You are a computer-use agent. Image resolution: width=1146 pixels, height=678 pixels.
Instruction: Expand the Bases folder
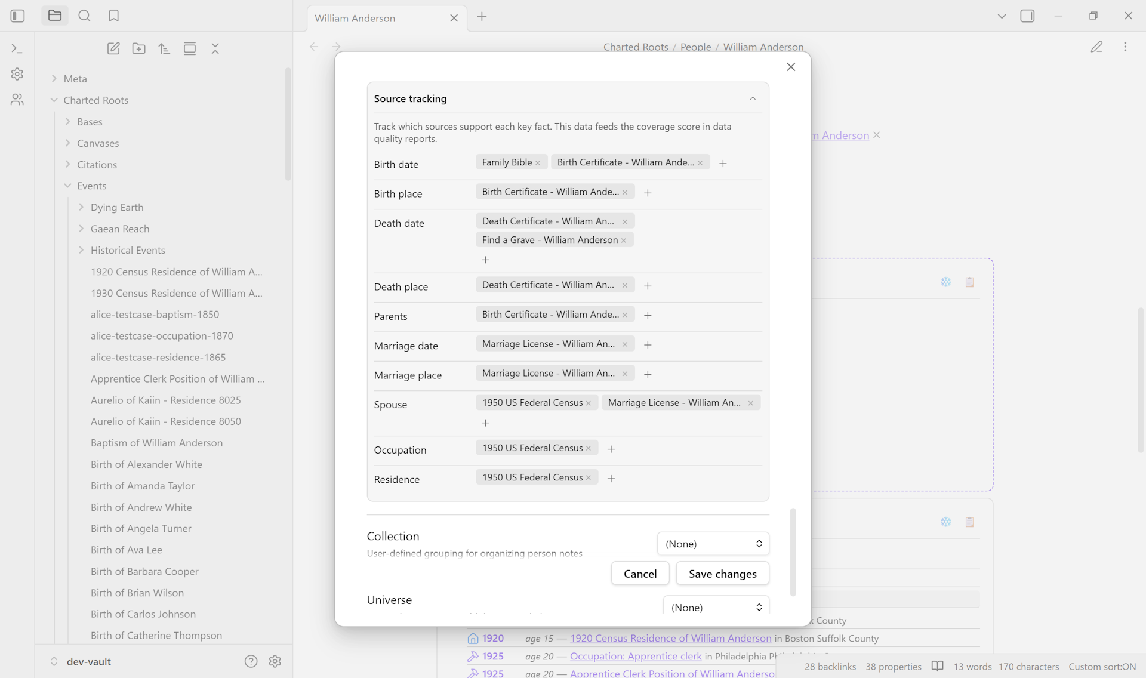click(67, 121)
